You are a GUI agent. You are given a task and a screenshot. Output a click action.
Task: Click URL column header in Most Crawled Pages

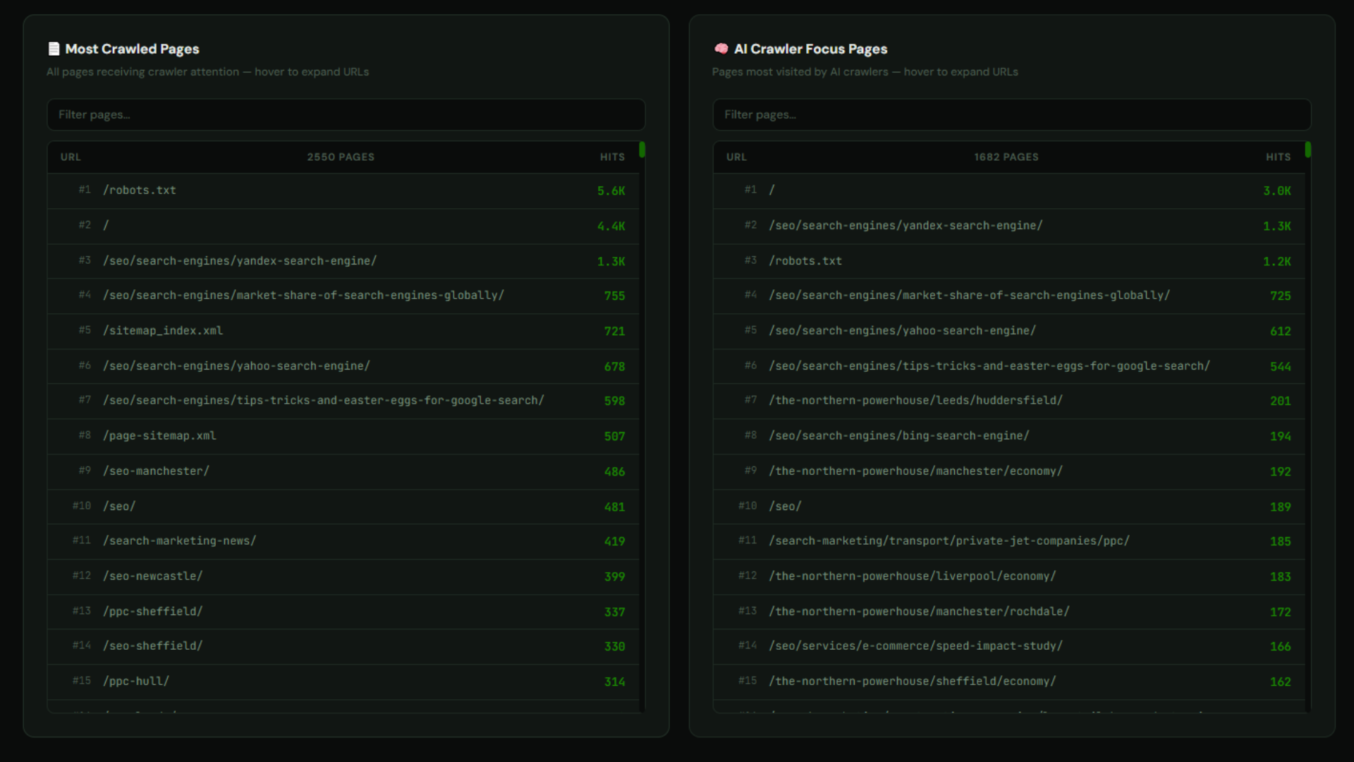71,157
